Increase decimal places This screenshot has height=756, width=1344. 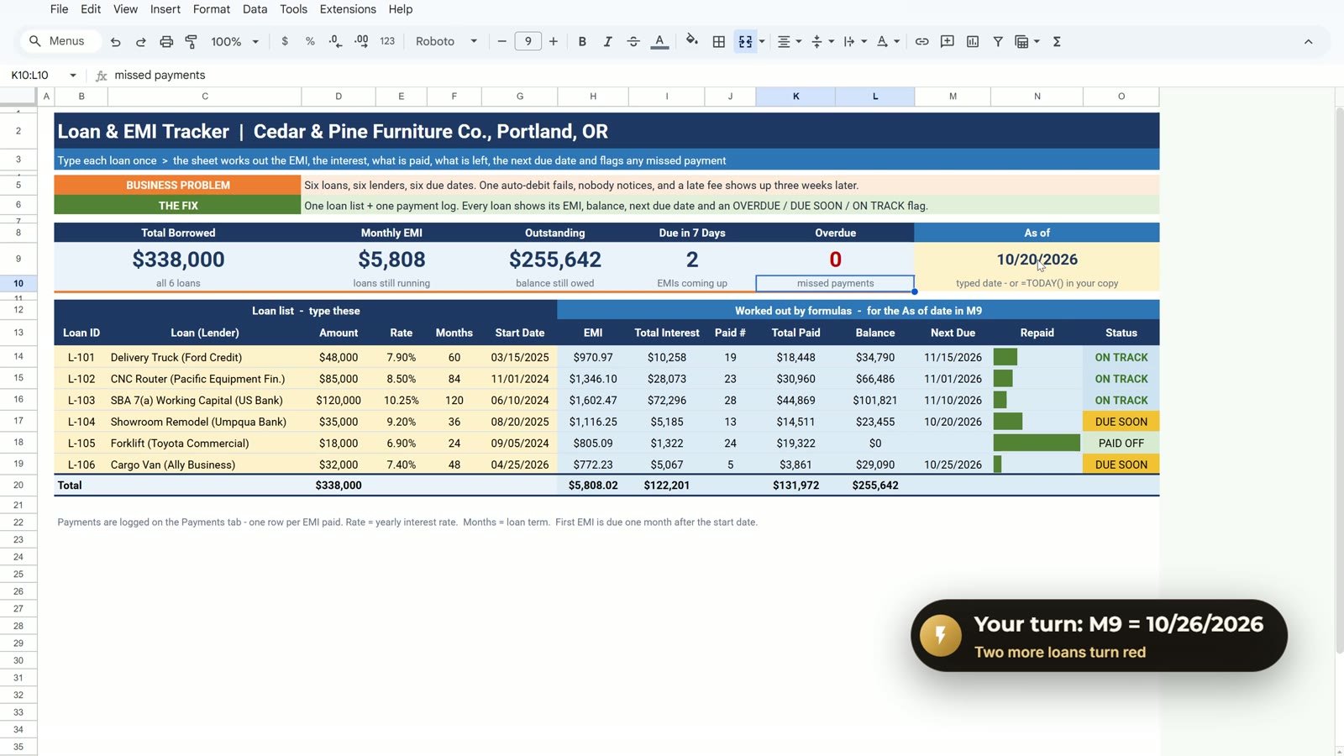point(361,41)
